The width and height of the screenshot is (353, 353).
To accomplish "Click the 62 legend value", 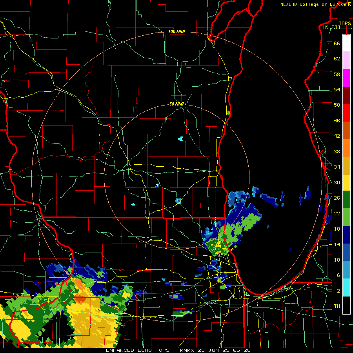I will pos(337,58).
